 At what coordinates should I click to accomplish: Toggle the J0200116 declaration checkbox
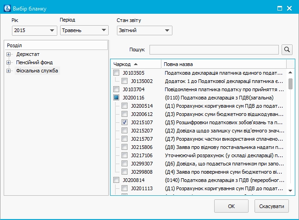(x=116, y=98)
